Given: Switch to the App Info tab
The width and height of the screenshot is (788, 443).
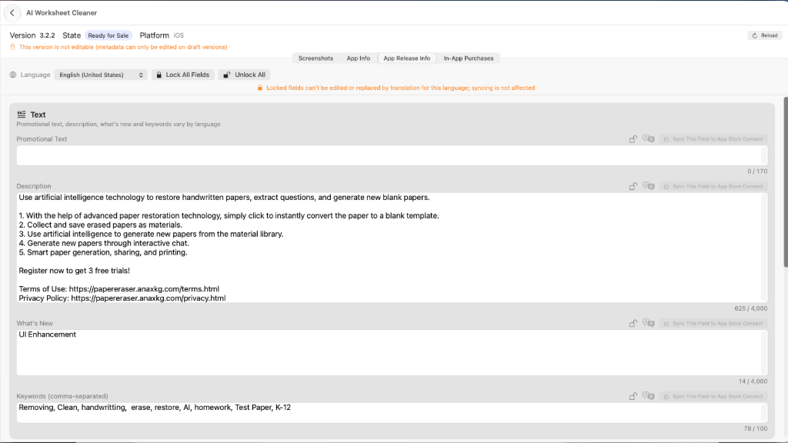Looking at the screenshot, I should [359, 58].
